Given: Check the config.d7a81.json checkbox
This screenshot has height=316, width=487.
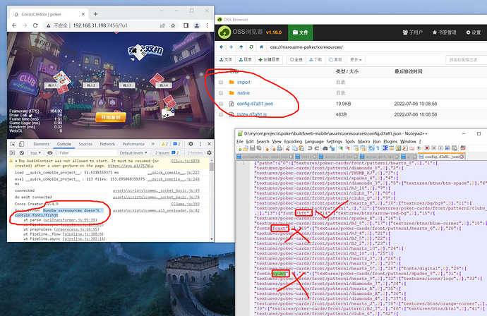Looking at the screenshot, I should pos(221,104).
